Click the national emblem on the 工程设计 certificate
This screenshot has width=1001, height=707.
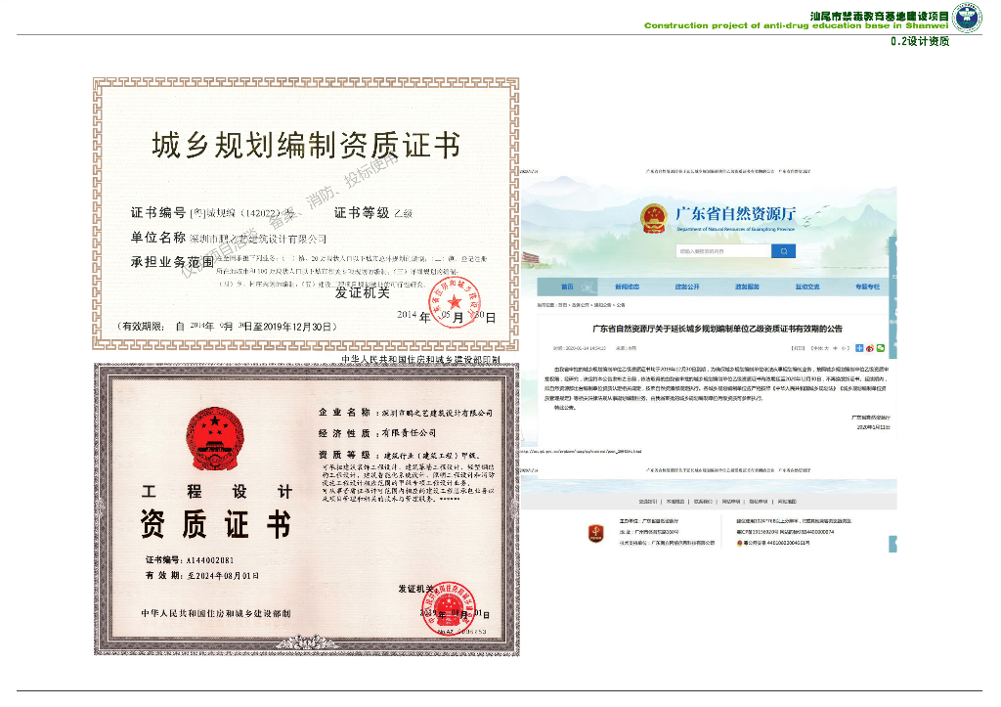215,439
